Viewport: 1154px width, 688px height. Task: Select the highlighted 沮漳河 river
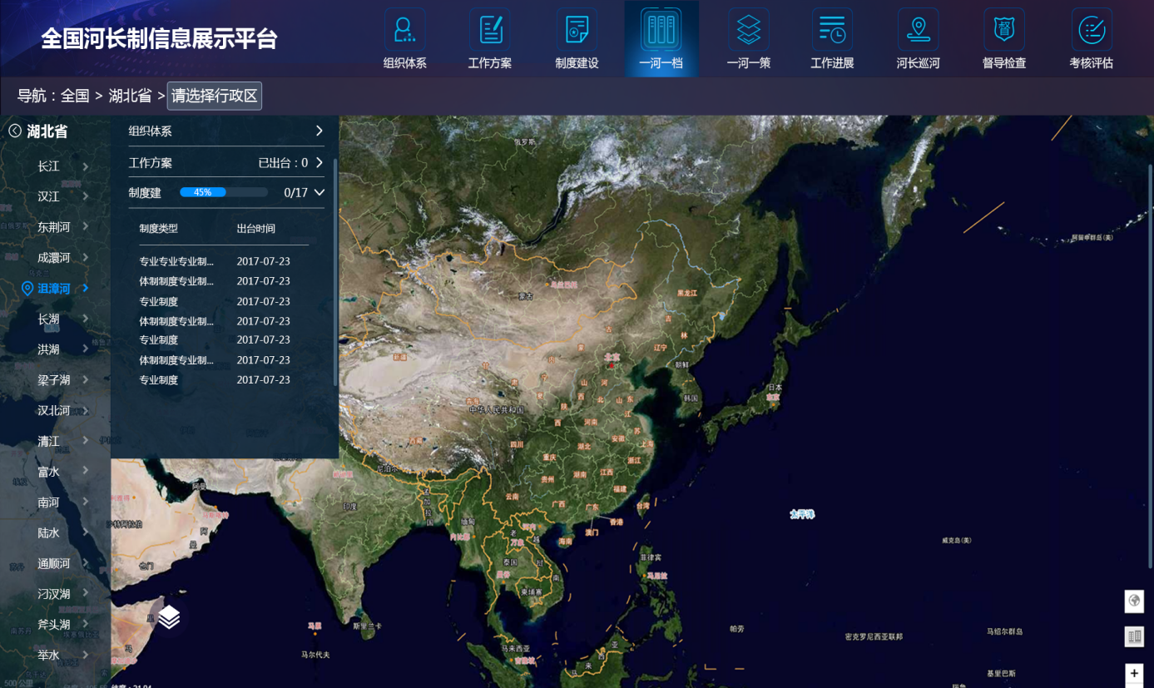53,289
